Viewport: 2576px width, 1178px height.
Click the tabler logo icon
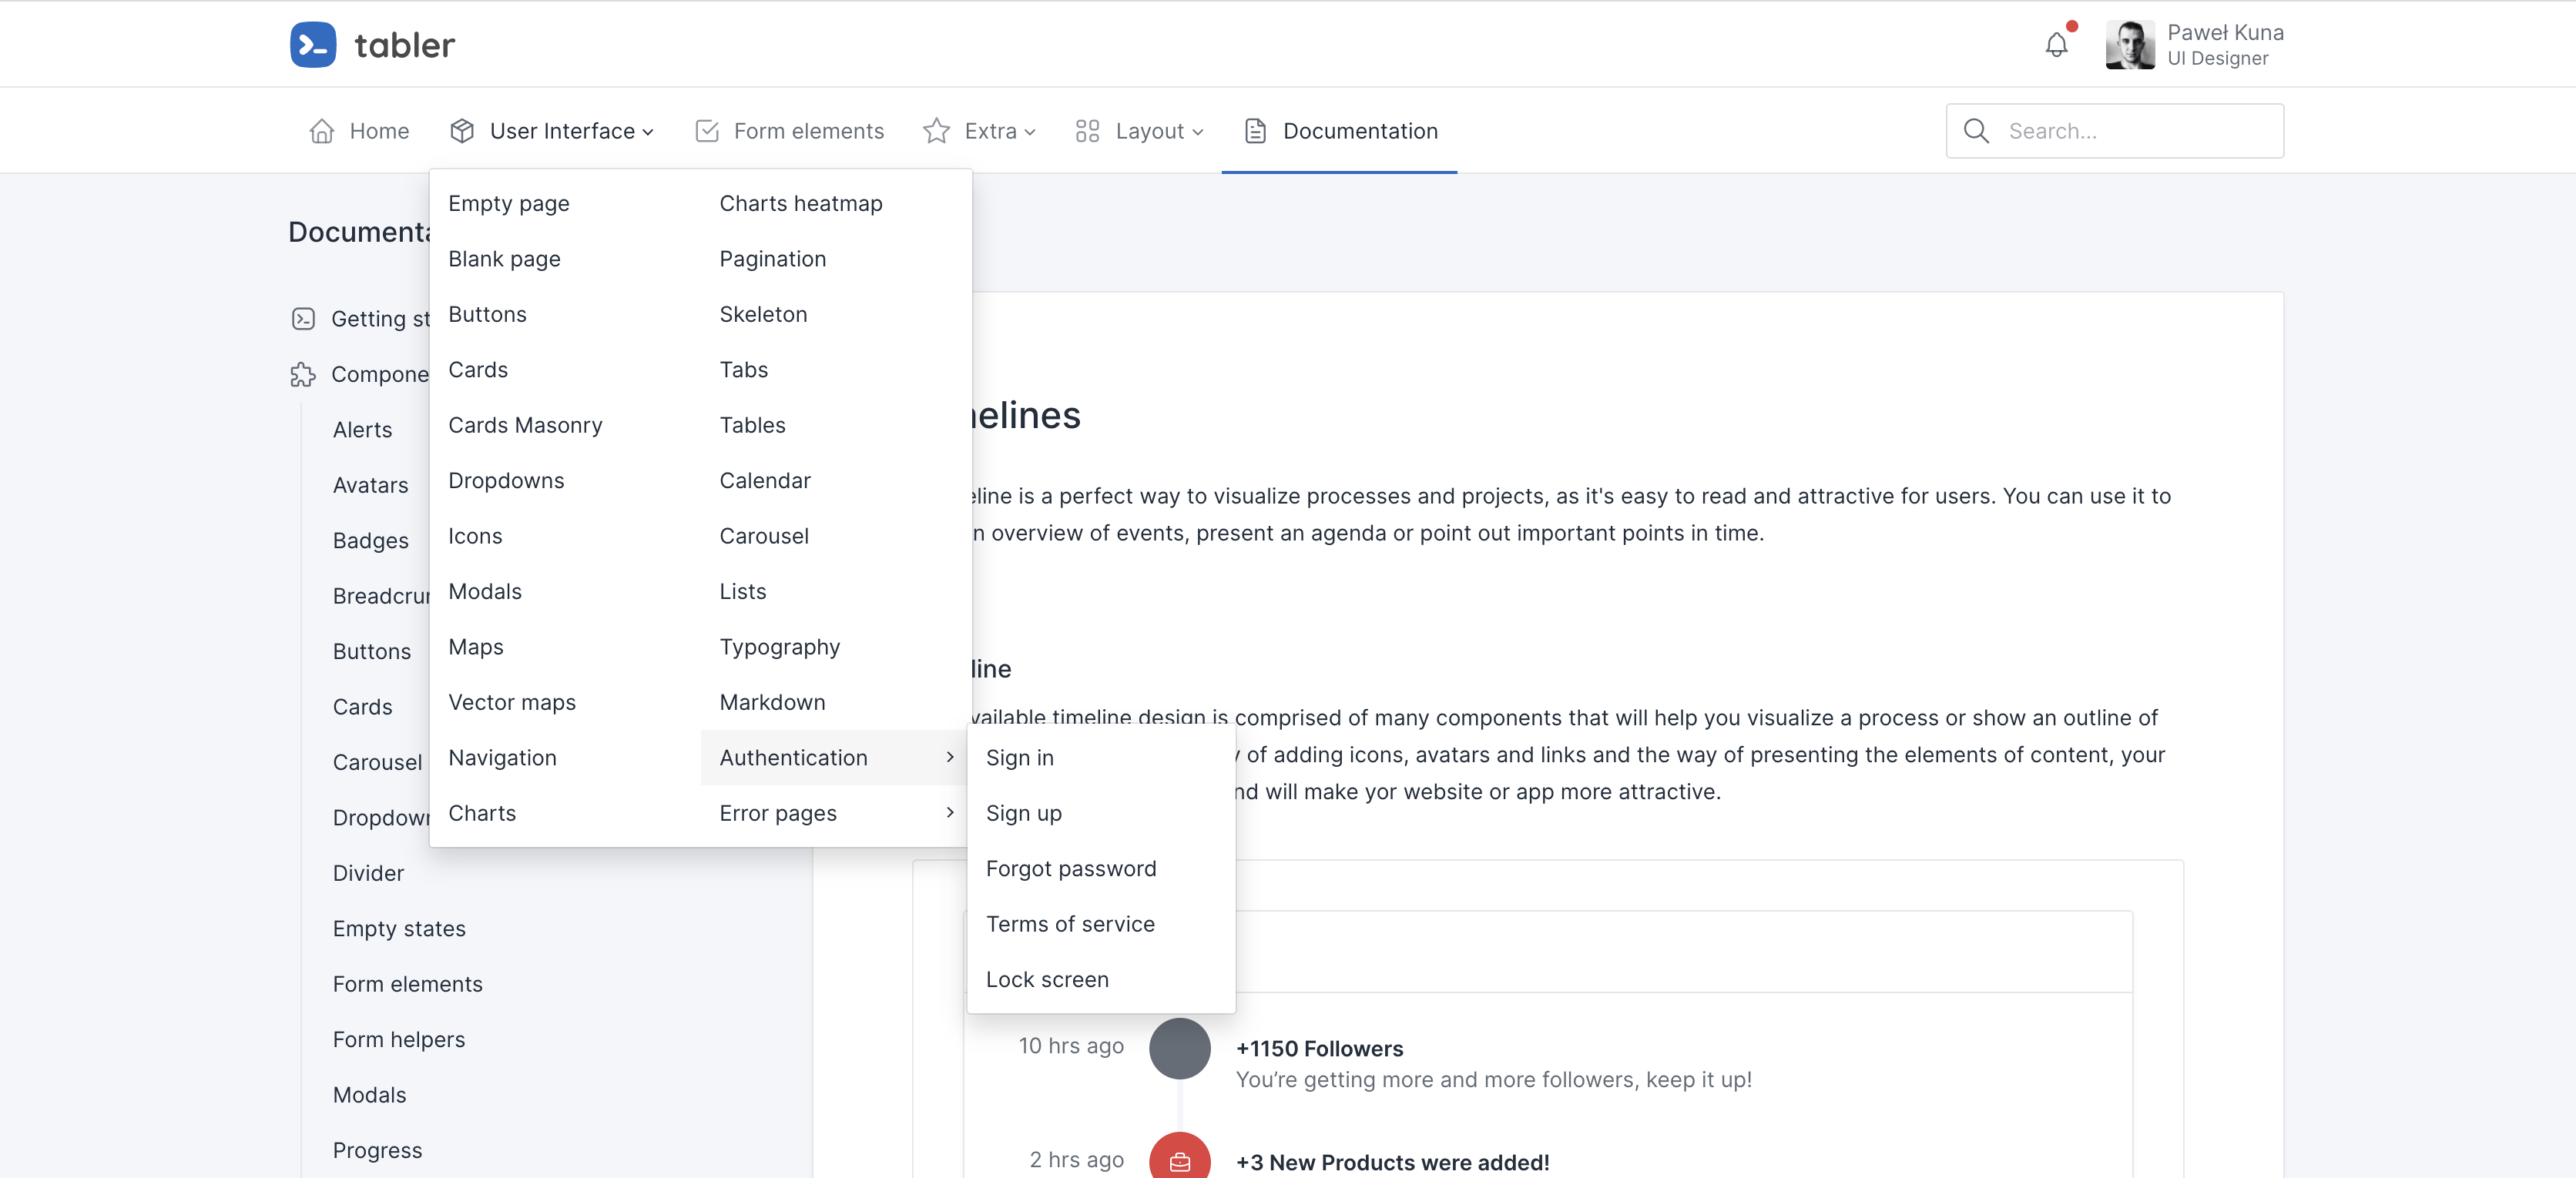(x=313, y=45)
